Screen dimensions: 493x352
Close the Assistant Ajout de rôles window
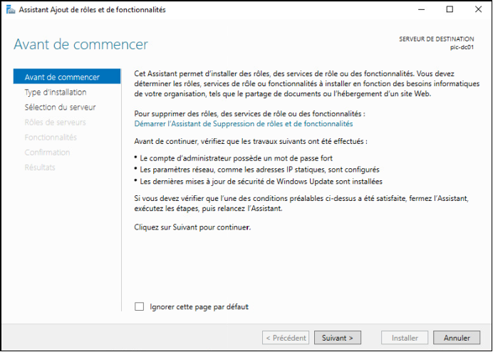click(478, 10)
